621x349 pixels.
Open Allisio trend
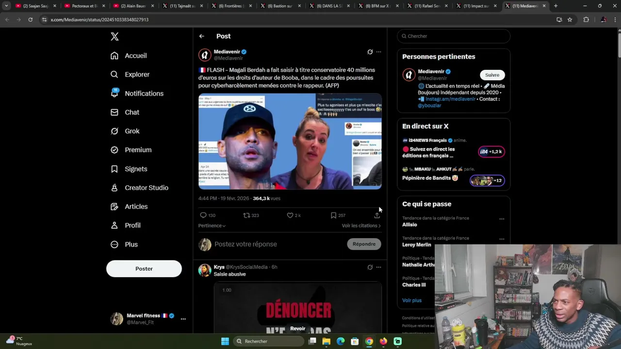[x=409, y=225]
